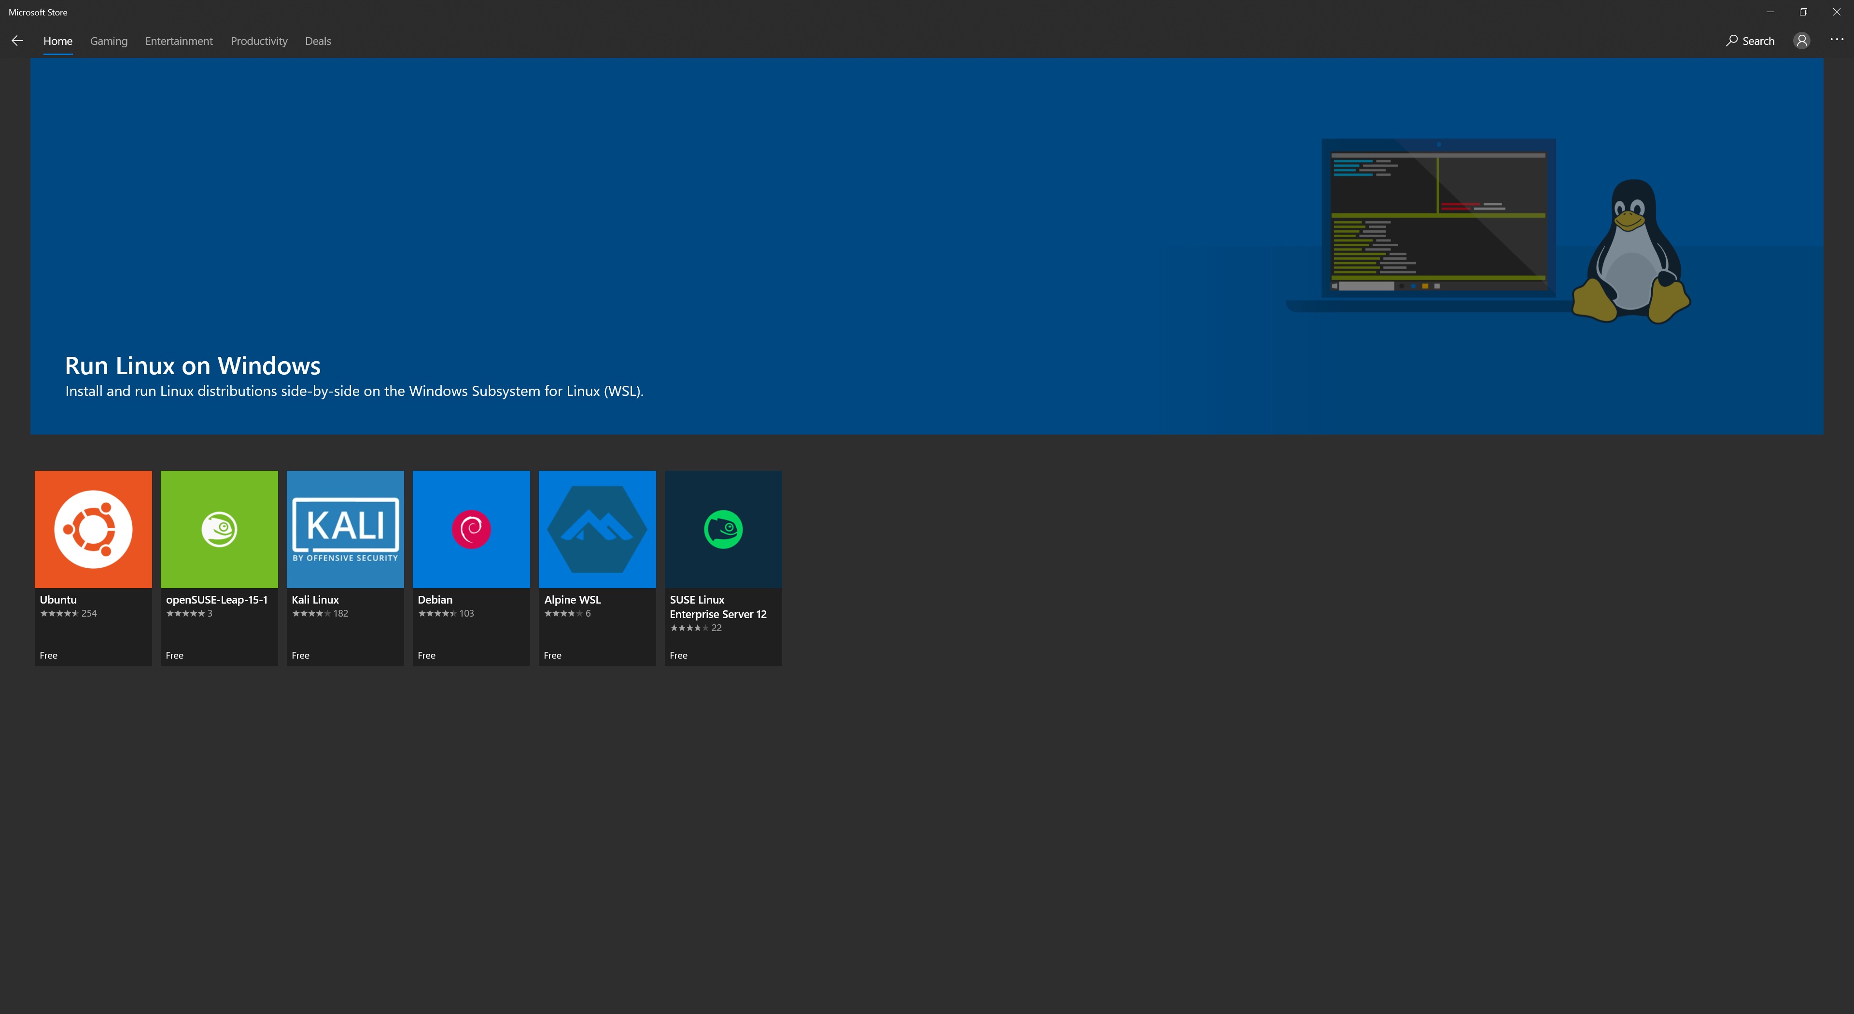The width and height of the screenshot is (1854, 1014).
Task: Click the Tux penguin laptop banner illustration
Action: [x=1488, y=230]
